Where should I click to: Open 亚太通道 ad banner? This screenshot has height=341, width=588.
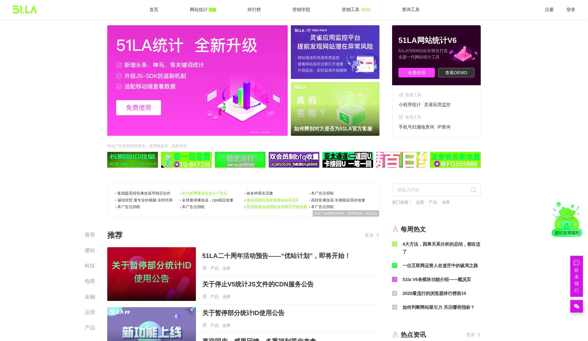tap(348, 160)
